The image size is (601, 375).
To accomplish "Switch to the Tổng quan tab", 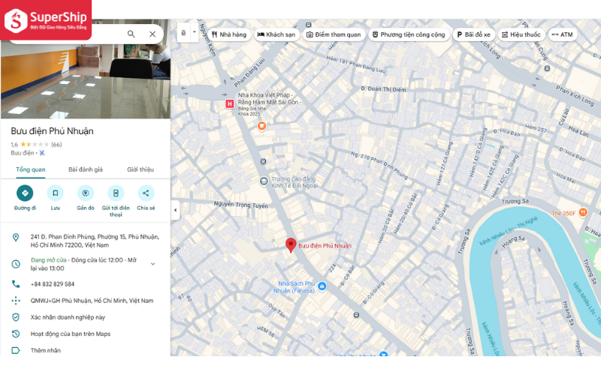I will coord(31,169).
